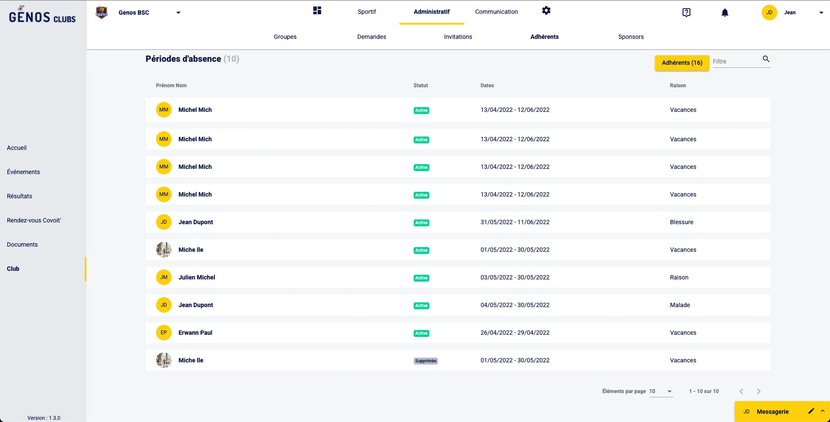Click the Genos BSC tiger logo

[102, 13]
